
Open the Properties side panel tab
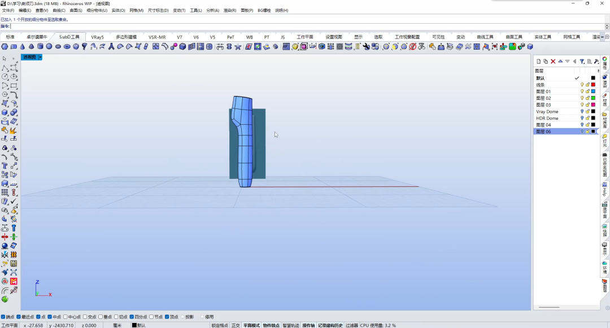tap(605, 63)
